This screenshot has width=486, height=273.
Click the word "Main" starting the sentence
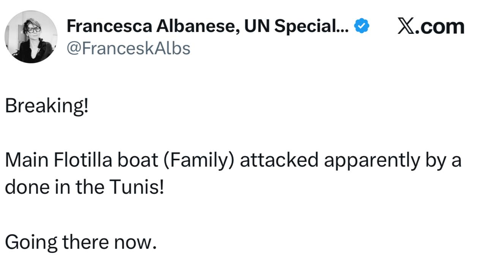pos(27,160)
